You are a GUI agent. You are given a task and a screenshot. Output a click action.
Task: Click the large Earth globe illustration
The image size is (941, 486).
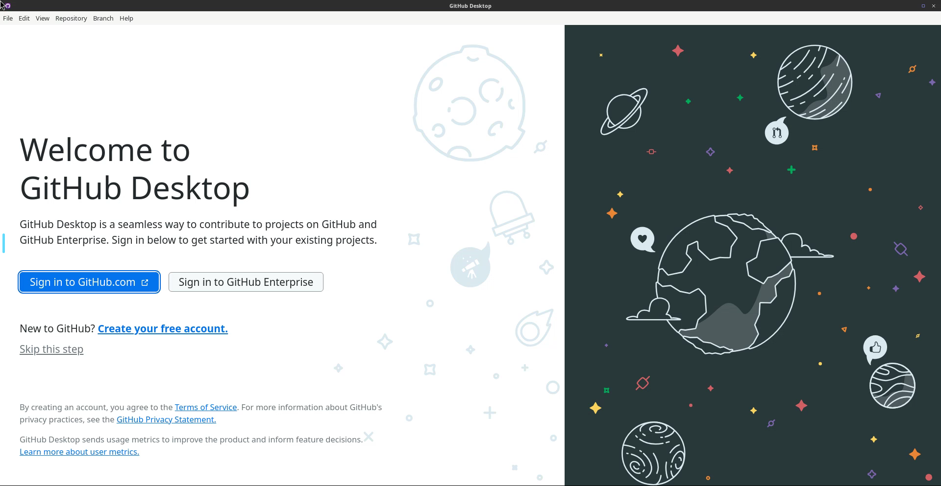pyautogui.click(x=725, y=283)
